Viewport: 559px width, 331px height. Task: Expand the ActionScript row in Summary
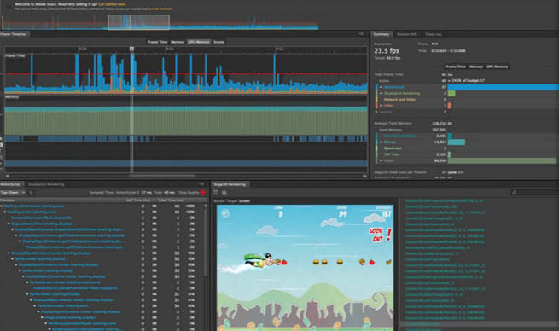381,87
